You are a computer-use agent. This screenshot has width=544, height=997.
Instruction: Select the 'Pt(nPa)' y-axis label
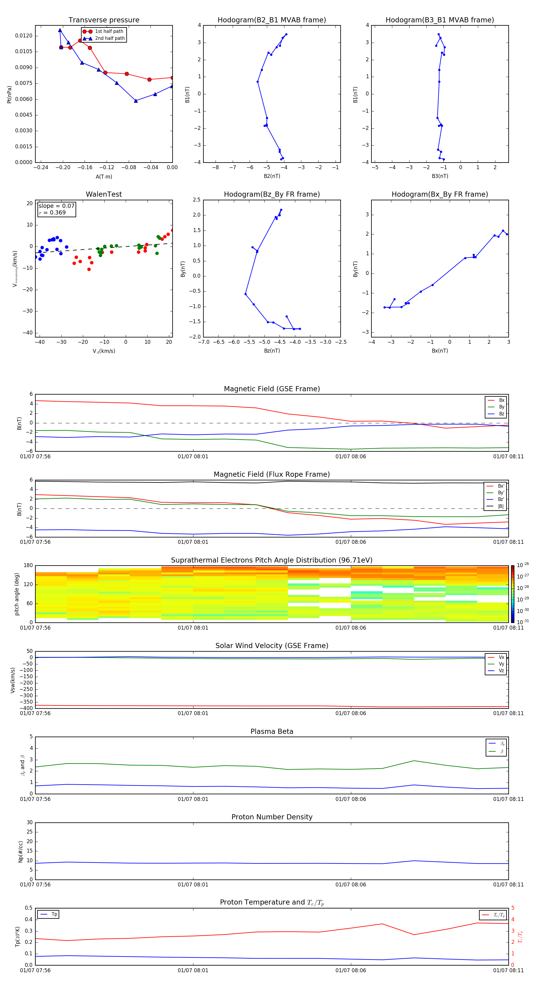(9, 94)
